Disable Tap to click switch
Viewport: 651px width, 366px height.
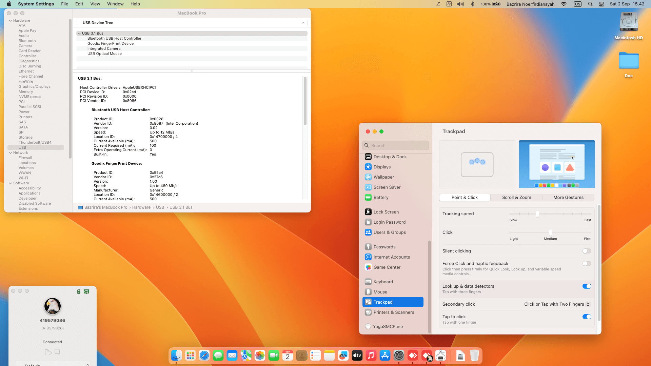(587, 317)
